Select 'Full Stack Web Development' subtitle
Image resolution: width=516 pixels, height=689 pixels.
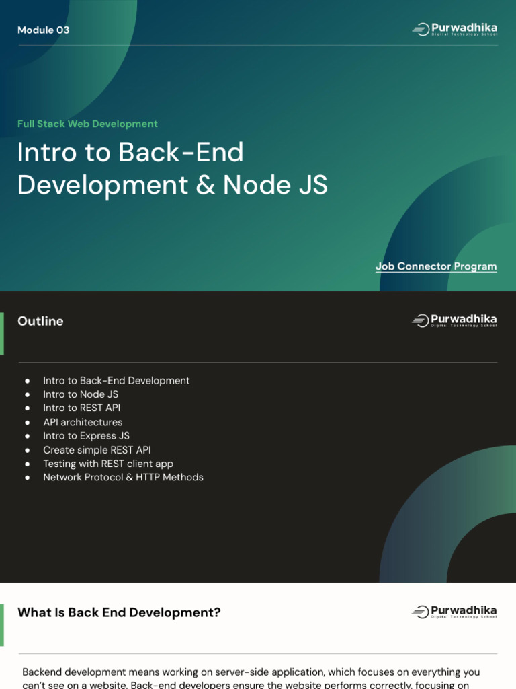[x=87, y=124]
